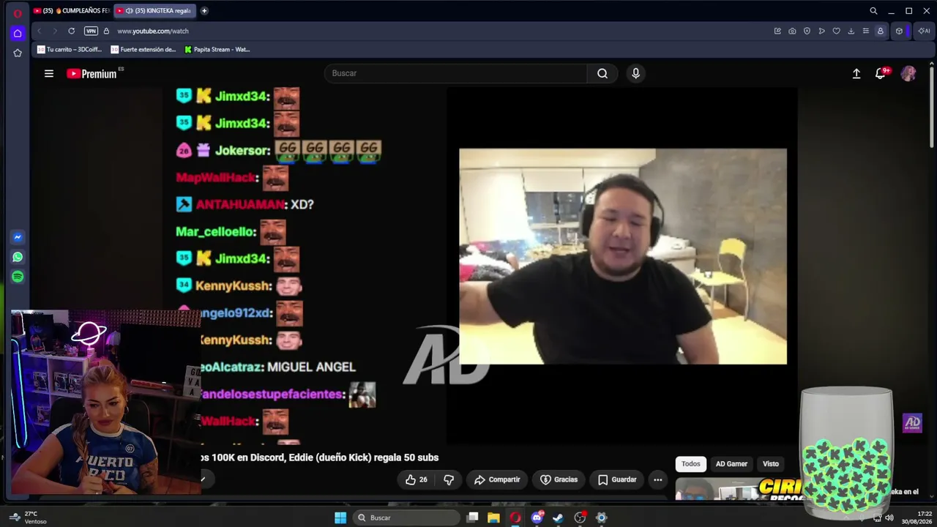Open Opera extensions cube icon
The height and width of the screenshot is (527, 937).
[x=899, y=31]
